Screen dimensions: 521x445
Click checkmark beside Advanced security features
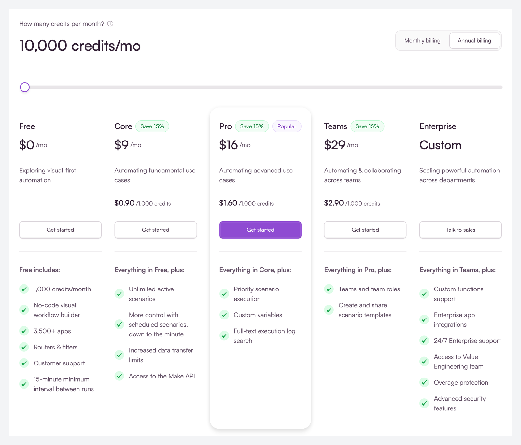424,404
